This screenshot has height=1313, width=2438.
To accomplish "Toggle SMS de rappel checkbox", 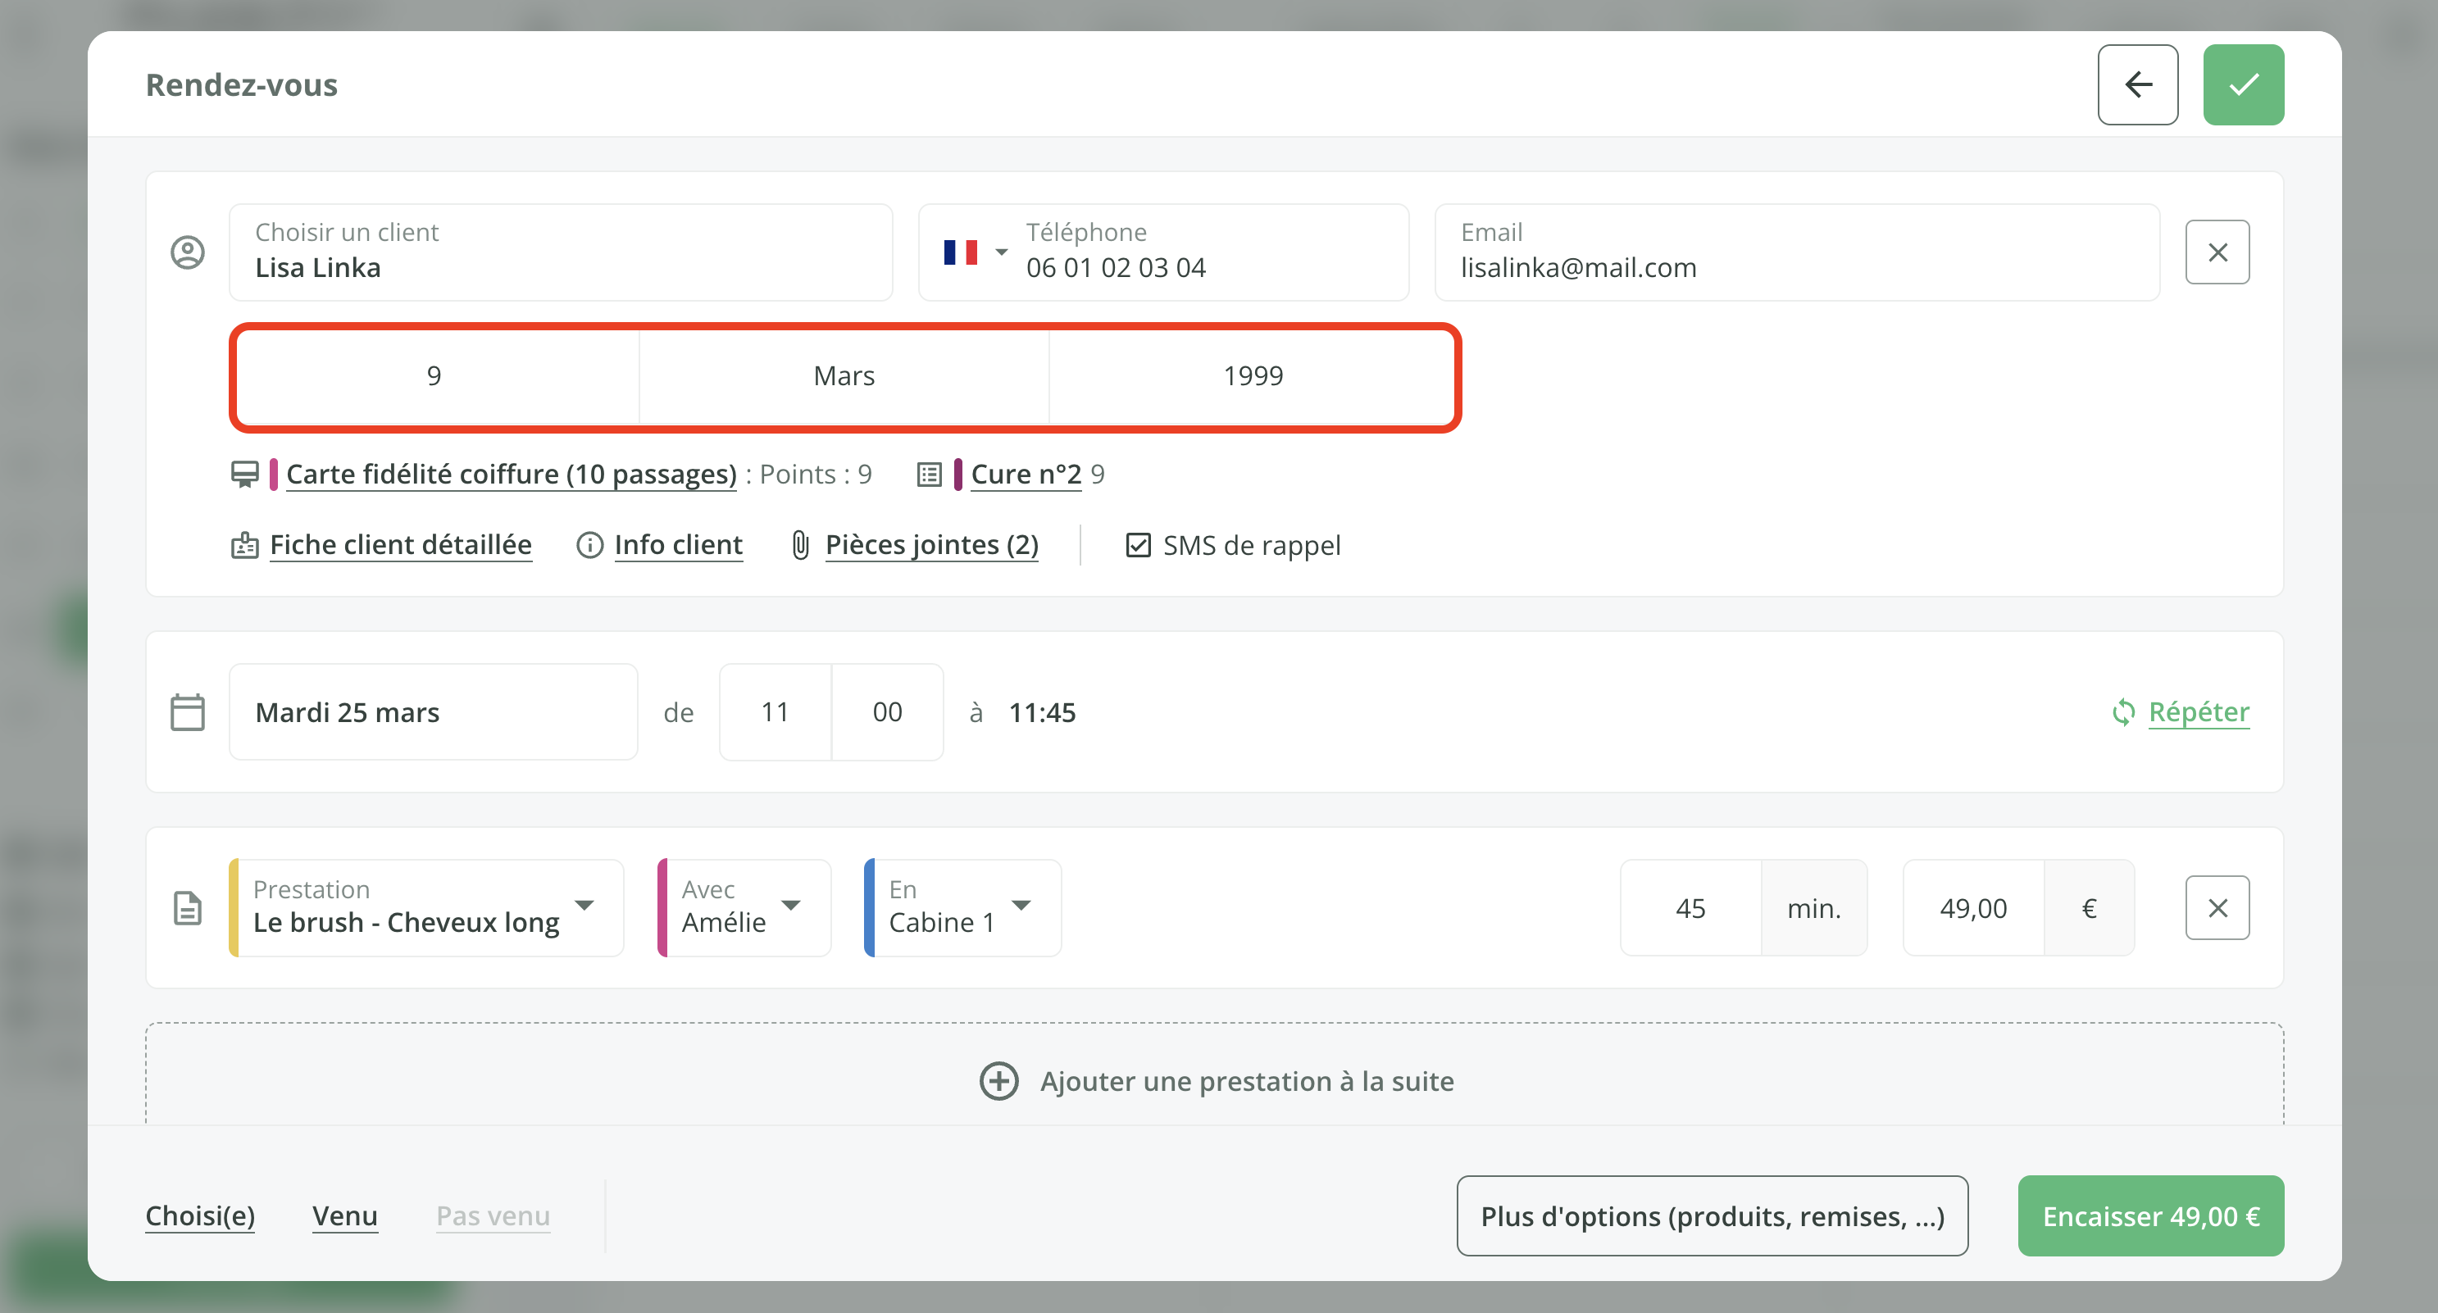I will point(1138,545).
